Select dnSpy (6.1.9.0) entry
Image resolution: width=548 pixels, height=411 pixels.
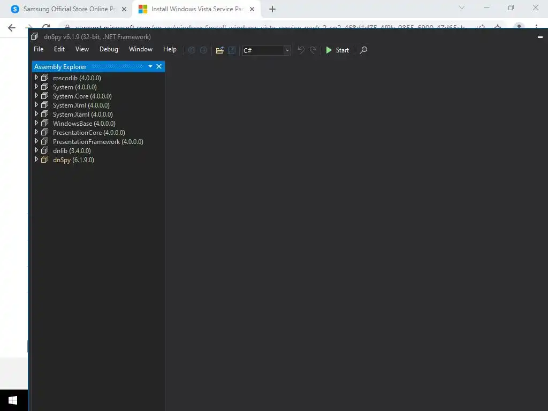click(x=73, y=159)
